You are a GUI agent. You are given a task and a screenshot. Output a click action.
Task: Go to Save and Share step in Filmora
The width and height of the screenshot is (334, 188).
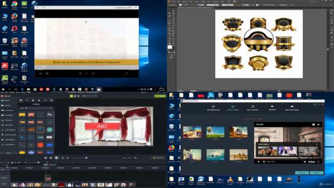292,108
